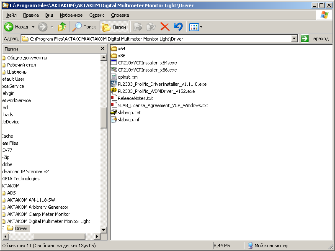Screen dimensions: 335x251
Task: Open the Forward history dropdown arrow
Action: pyautogui.click(x=52, y=27)
